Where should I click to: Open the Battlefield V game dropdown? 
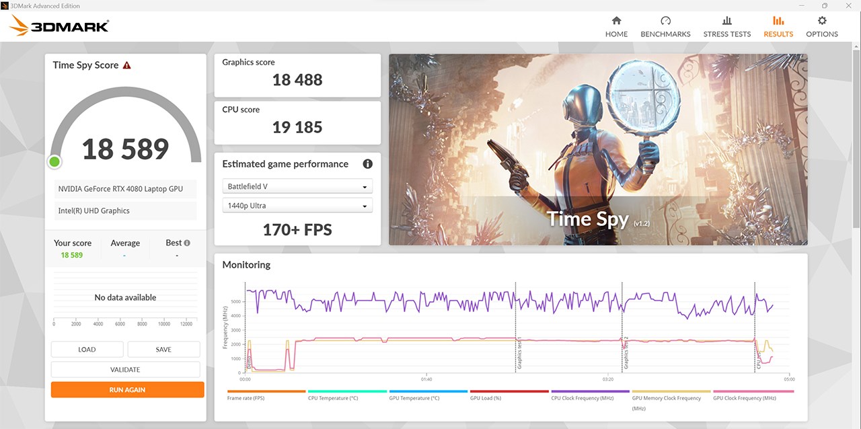pyautogui.click(x=297, y=186)
